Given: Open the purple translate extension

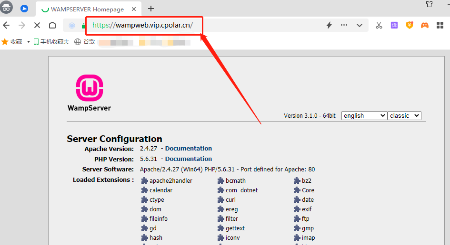Looking at the screenshot, I should (394, 25).
